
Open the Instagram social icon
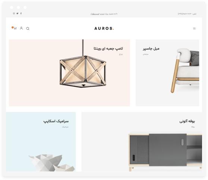14,13
